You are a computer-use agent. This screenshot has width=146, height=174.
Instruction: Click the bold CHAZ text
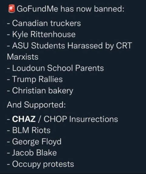[24, 119]
